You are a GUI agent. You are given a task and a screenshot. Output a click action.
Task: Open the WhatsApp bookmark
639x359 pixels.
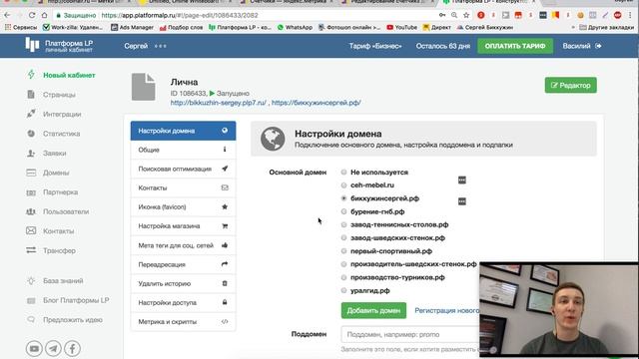point(295,27)
